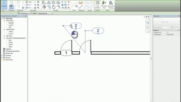
Task: Click the Edit Type button
Action: tap(175, 27)
